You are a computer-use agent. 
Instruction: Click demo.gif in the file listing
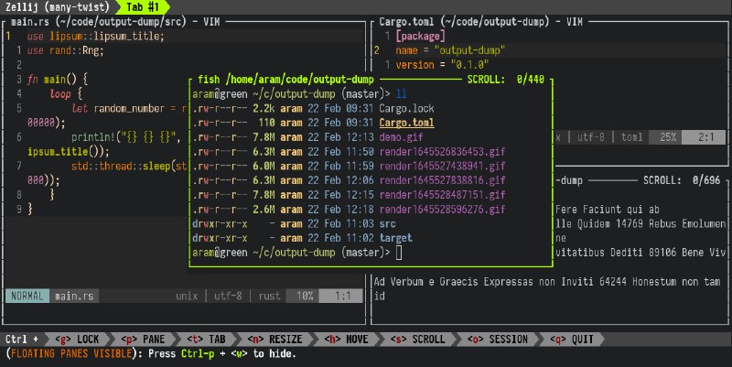pyautogui.click(x=401, y=136)
